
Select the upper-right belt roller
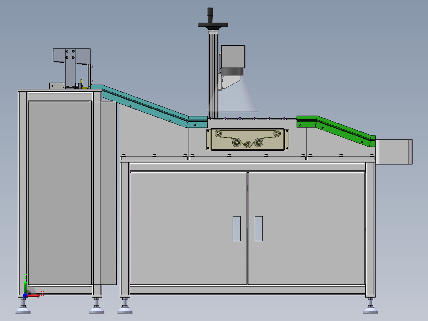pos(277,133)
